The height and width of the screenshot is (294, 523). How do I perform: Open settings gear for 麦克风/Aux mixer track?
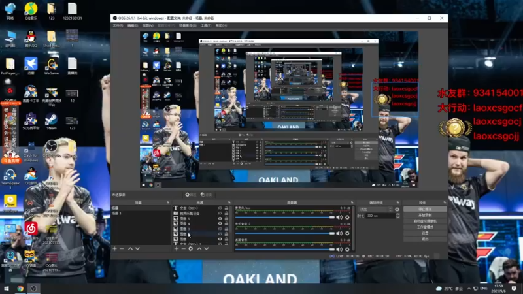point(347,218)
